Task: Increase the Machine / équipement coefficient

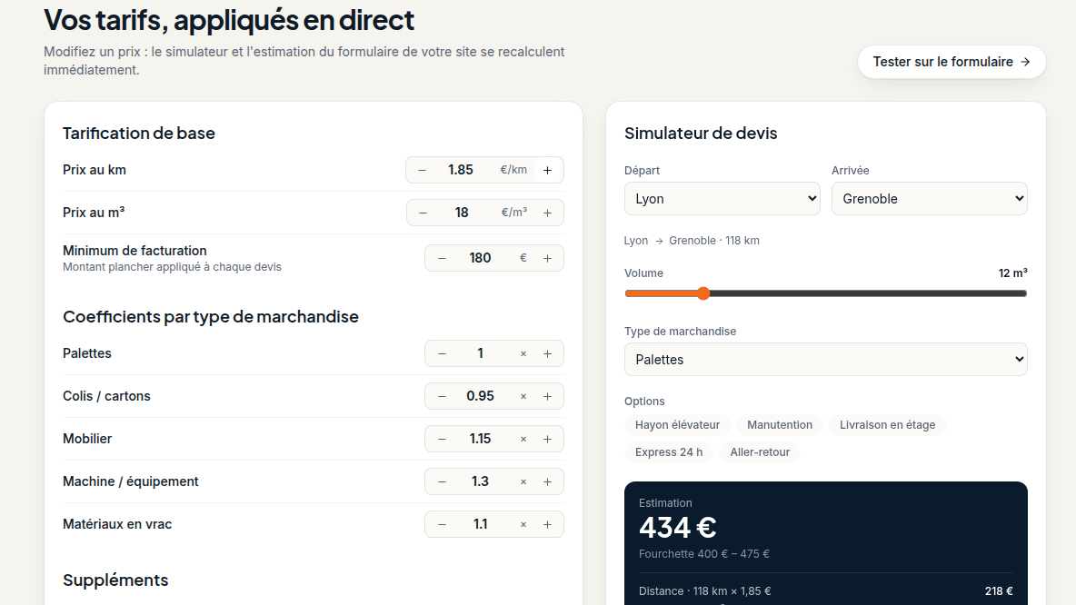Action: (x=548, y=481)
